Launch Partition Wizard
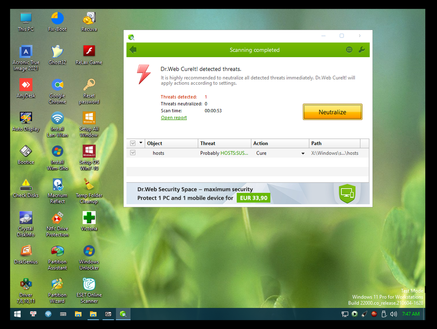Image resolution: width=437 pixels, height=329 pixels. tap(58, 291)
